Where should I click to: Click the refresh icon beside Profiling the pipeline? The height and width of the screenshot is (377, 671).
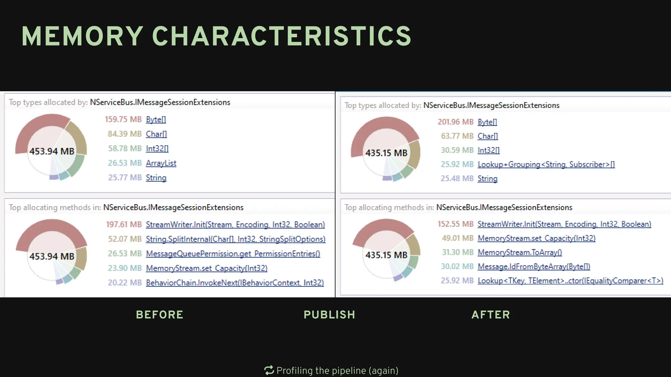[269, 370]
